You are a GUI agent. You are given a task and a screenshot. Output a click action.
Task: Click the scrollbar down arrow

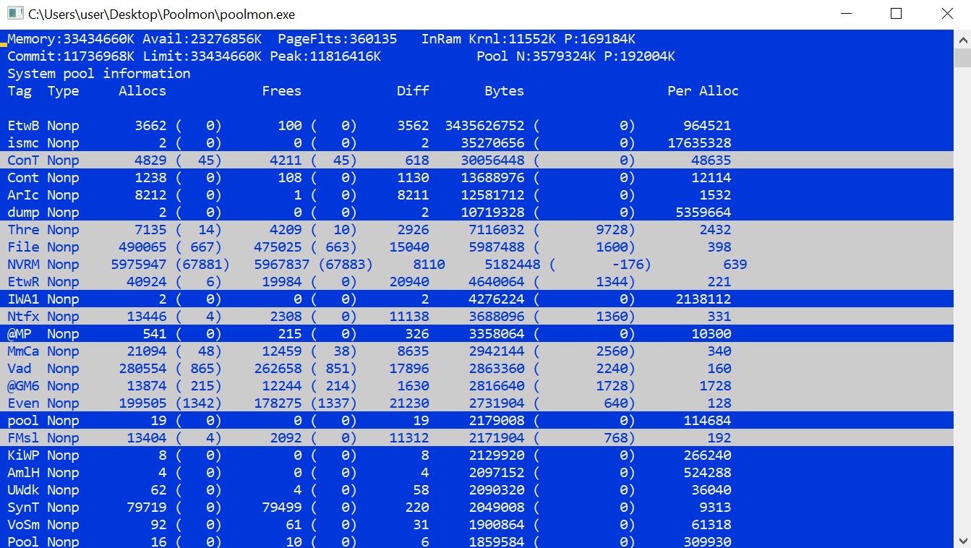point(962,540)
